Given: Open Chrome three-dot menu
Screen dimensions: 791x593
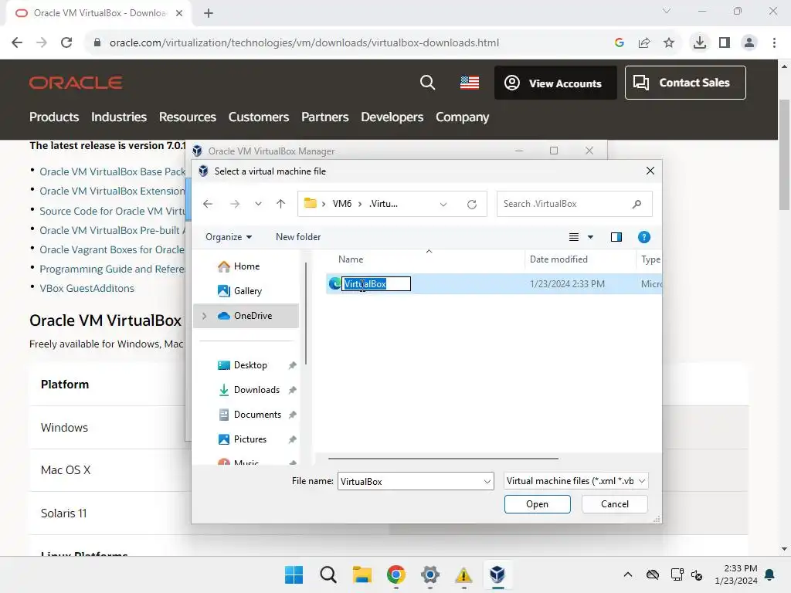Looking at the screenshot, I should tap(774, 42).
